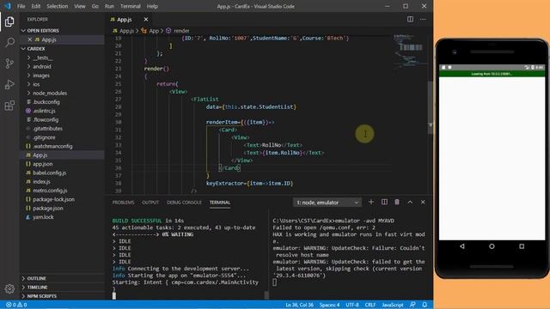
Task: Close App.js in Open Editors list
Action: coord(30,39)
